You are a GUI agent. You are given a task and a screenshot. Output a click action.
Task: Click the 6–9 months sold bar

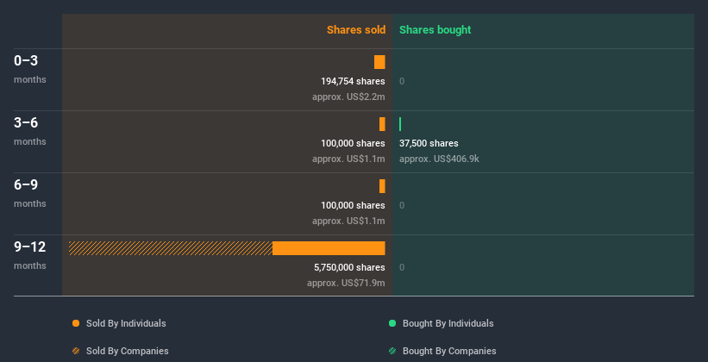point(382,186)
